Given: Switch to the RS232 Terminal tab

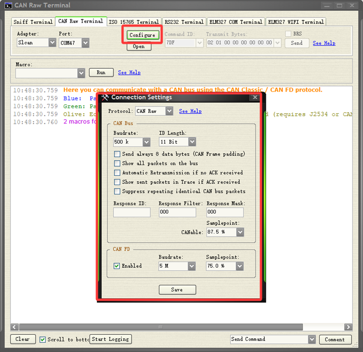Looking at the screenshot, I should 184,22.
